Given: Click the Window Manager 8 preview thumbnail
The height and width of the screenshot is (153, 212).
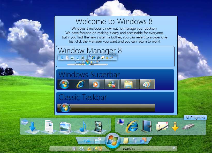Looking at the screenshot, I should [x=87, y=60].
